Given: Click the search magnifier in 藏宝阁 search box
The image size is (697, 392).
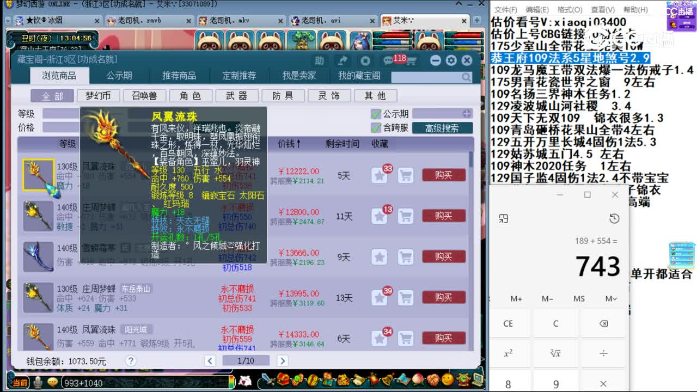Looking at the screenshot, I should pyautogui.click(x=466, y=77).
